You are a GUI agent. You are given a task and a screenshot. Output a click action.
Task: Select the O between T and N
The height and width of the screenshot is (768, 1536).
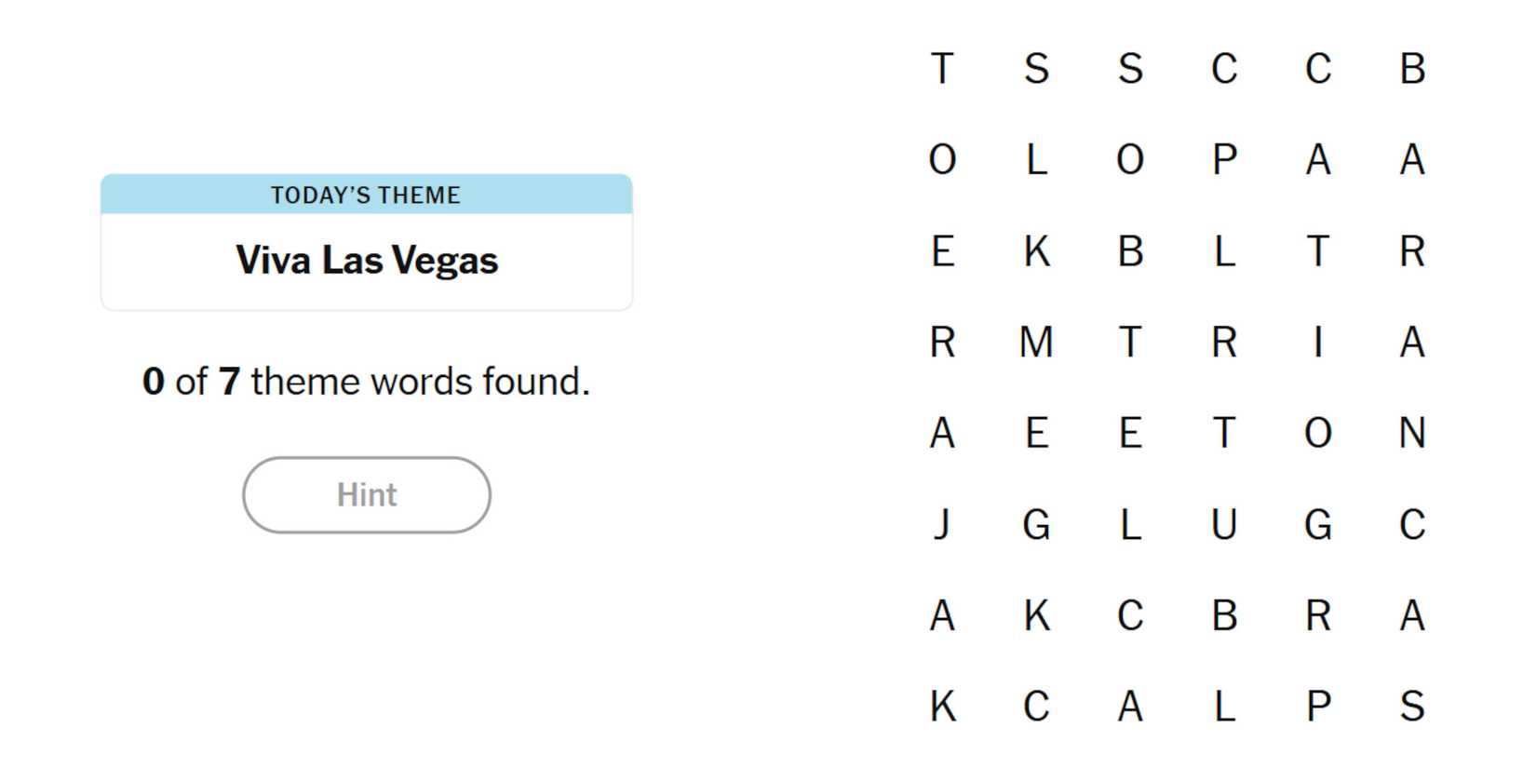(1318, 433)
